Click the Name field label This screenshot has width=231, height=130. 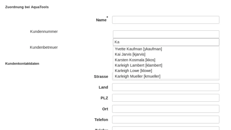point(101,20)
